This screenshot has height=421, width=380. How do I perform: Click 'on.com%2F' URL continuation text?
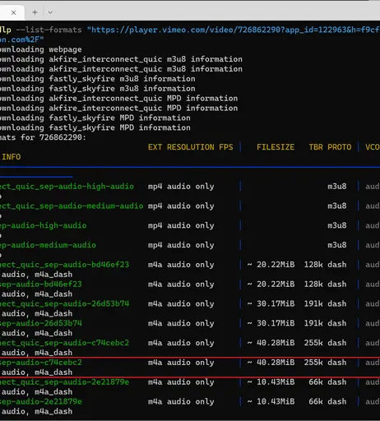(21, 39)
